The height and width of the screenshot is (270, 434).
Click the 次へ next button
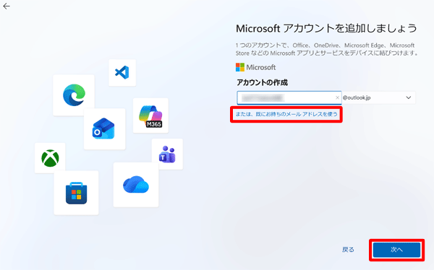pos(396,250)
